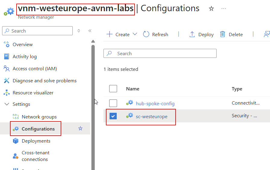Click the star beside Configurations menu item
The image size is (270, 170).
[x=80, y=129]
